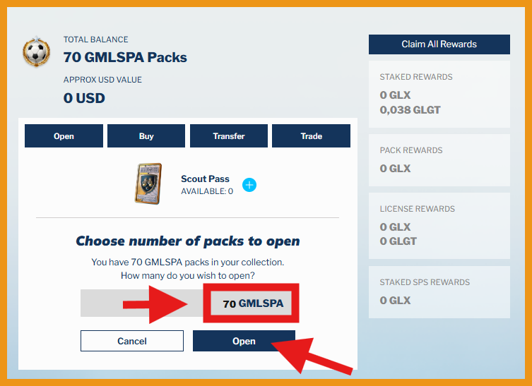Click the Pack Rewards panel

(439, 160)
